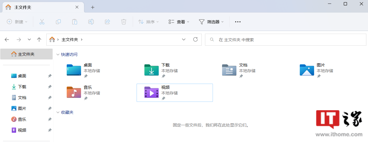Click the Cut scissors icon in toolbar
Viewport: 368px width, 142px height.
(x=42, y=22)
